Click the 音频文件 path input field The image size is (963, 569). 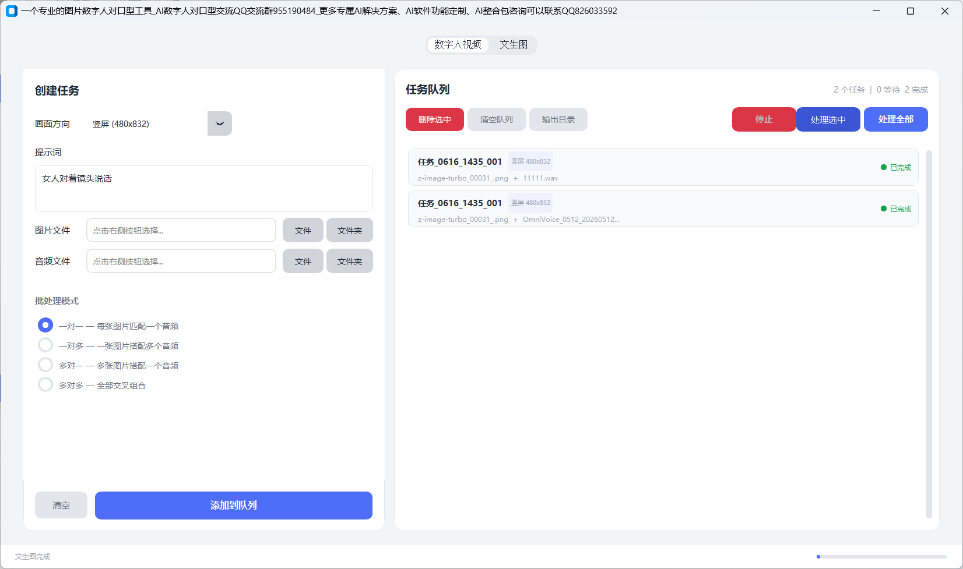coord(181,261)
